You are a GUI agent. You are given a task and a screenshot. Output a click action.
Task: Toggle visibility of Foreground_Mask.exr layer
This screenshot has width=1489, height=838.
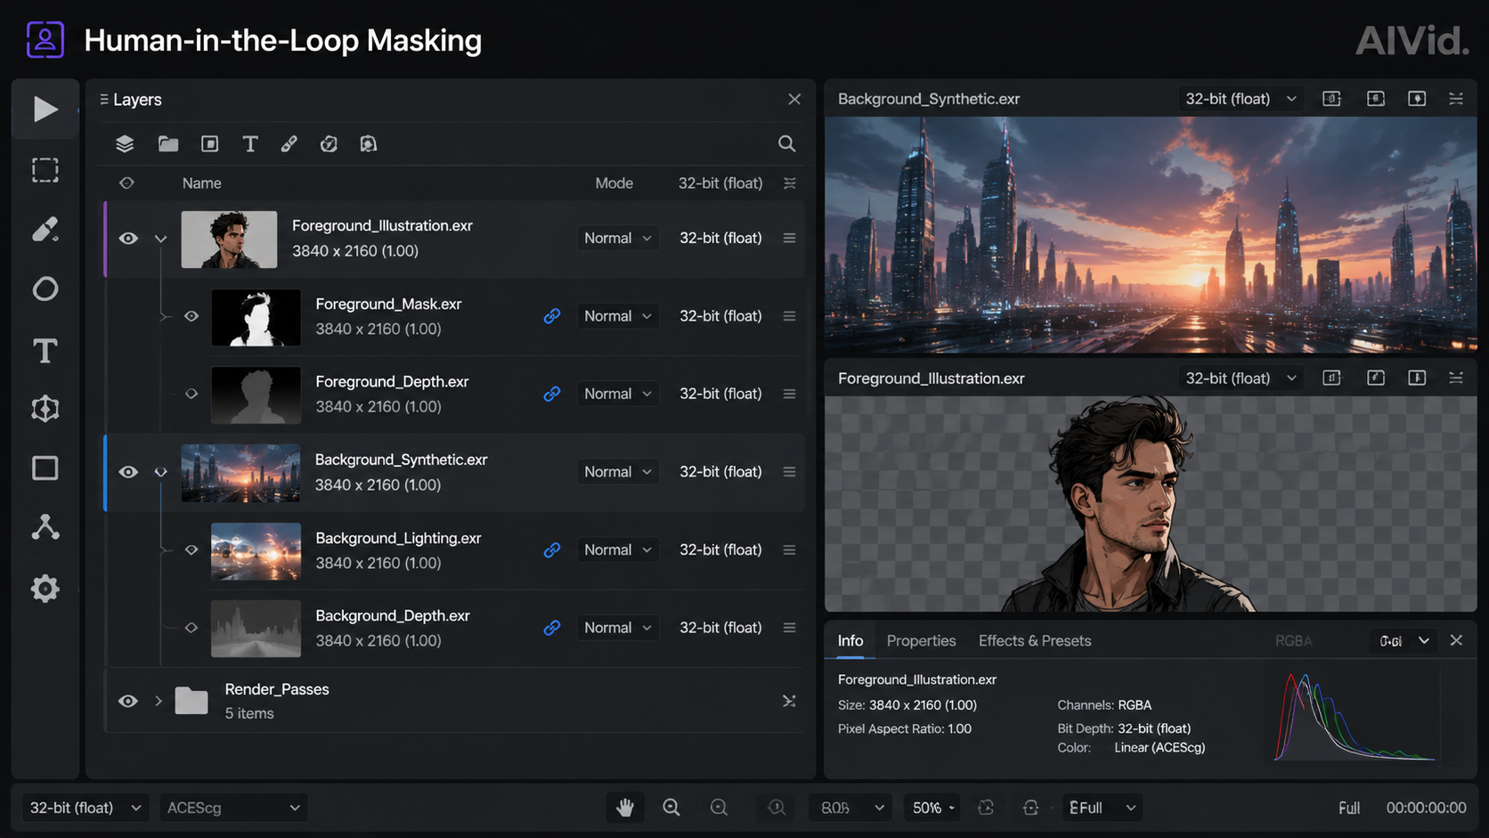point(191,316)
